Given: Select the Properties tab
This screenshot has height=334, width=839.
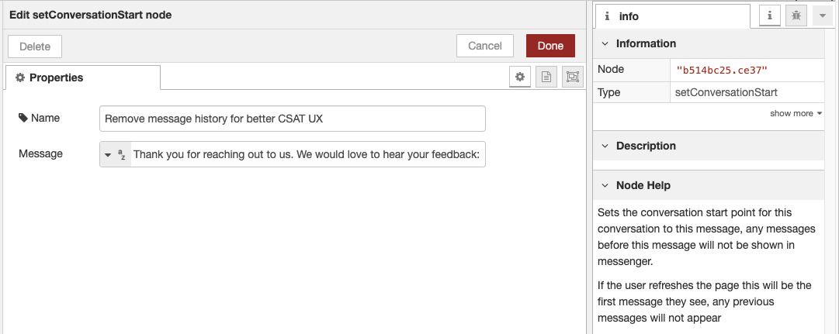Looking at the screenshot, I should pos(83,77).
